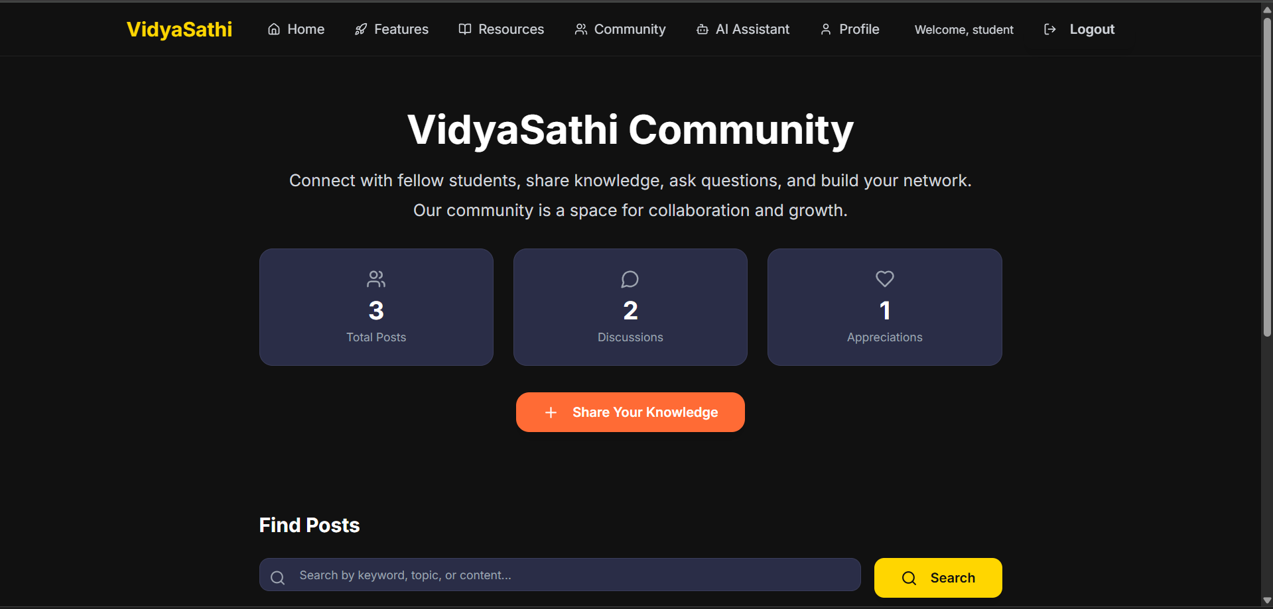Viewport: 1273px width, 609px height.
Task: Click the yellow Search button
Action: (937, 578)
